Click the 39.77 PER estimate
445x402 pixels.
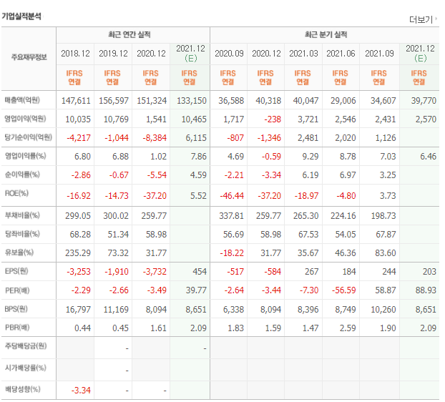(196, 290)
